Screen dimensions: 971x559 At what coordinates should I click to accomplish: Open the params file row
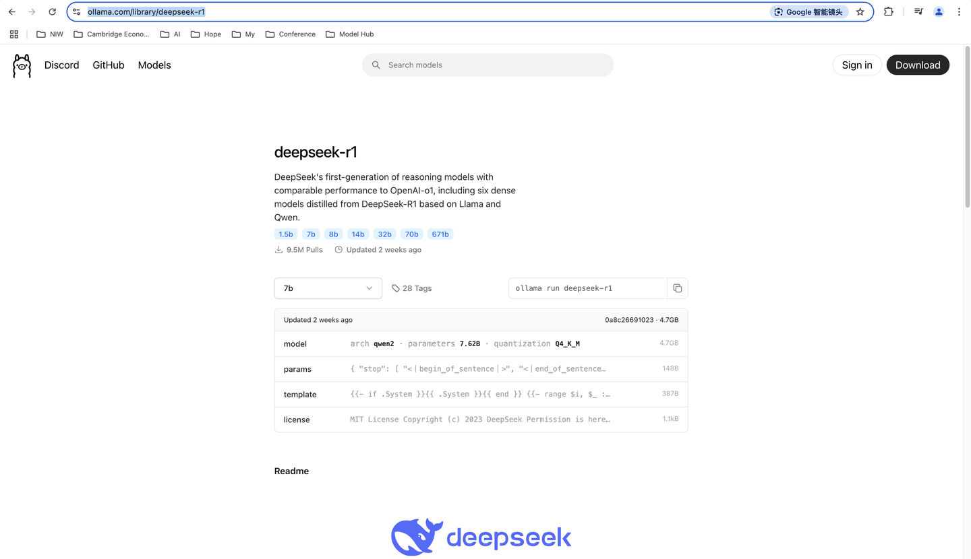point(481,369)
